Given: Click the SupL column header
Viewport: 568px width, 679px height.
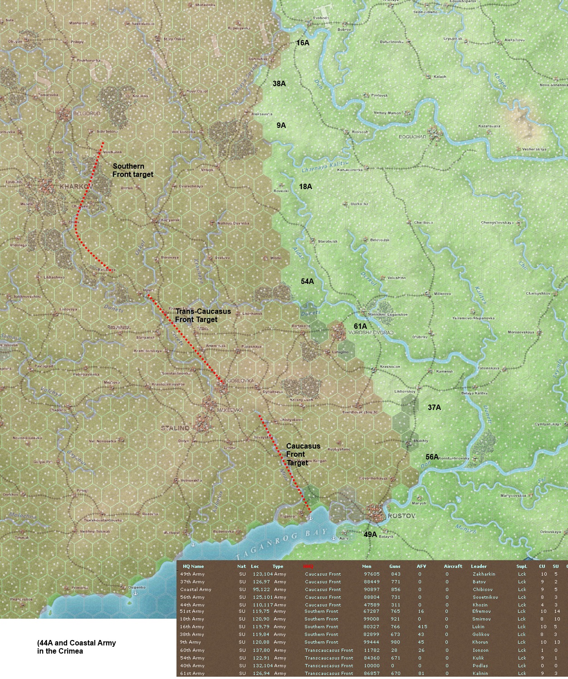Looking at the screenshot, I should pos(522,566).
